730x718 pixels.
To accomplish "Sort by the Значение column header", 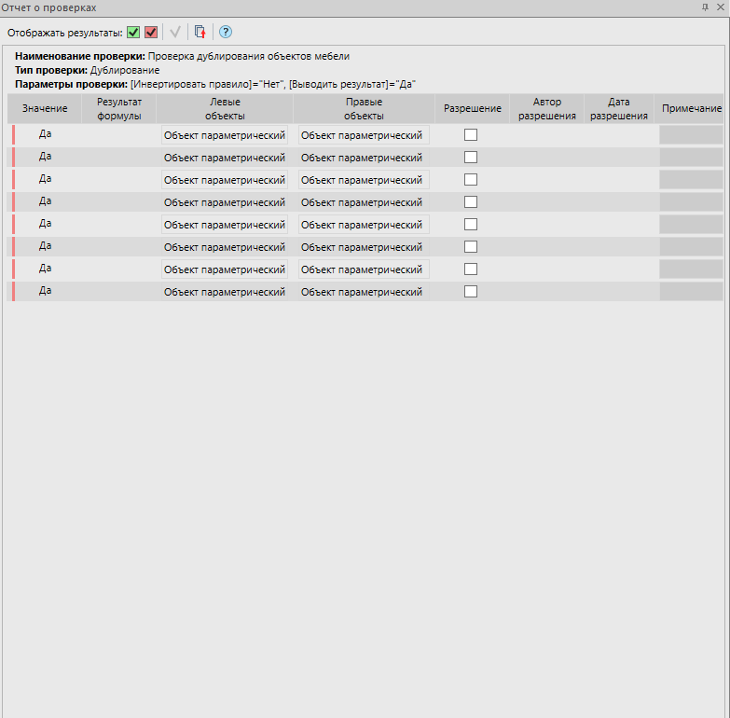I will point(45,109).
